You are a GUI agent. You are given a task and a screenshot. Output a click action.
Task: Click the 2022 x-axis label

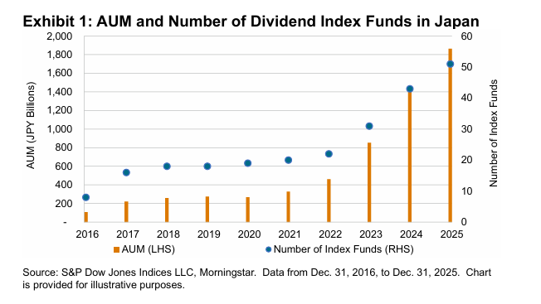coord(330,234)
